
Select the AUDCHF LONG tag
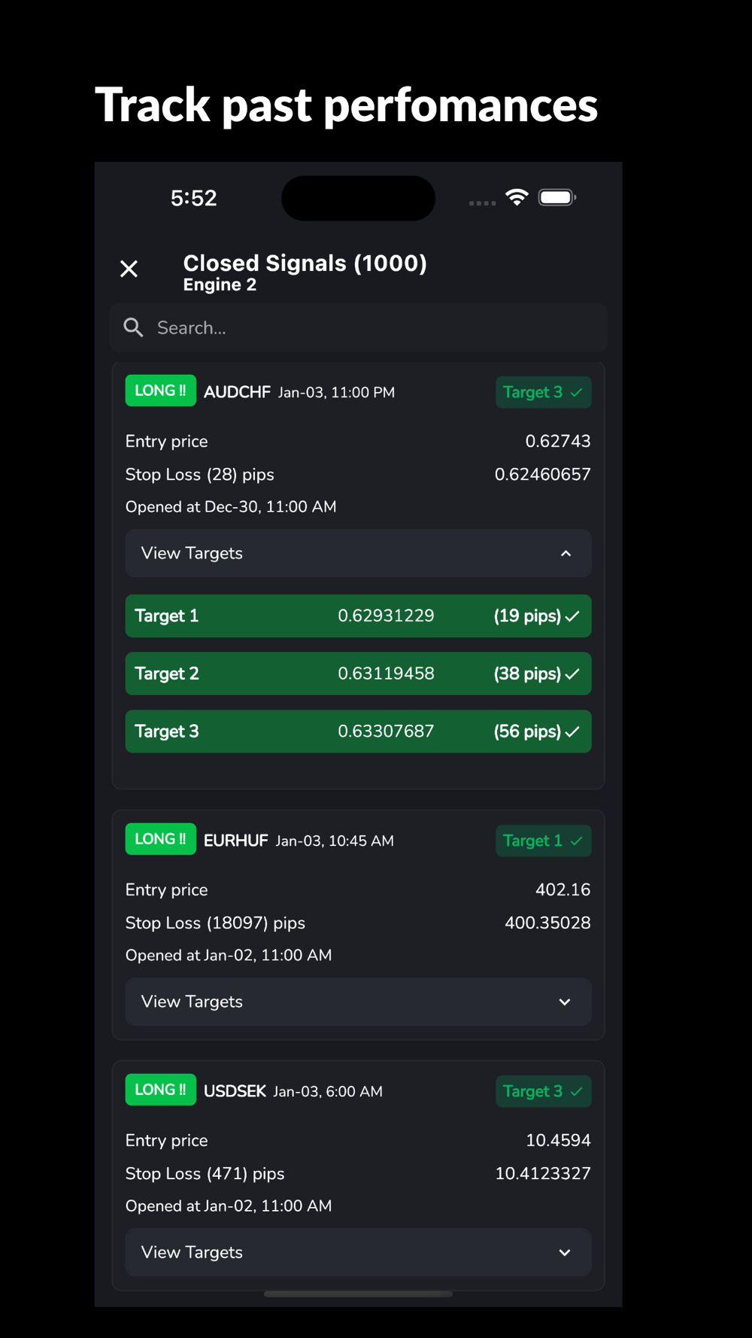click(160, 391)
